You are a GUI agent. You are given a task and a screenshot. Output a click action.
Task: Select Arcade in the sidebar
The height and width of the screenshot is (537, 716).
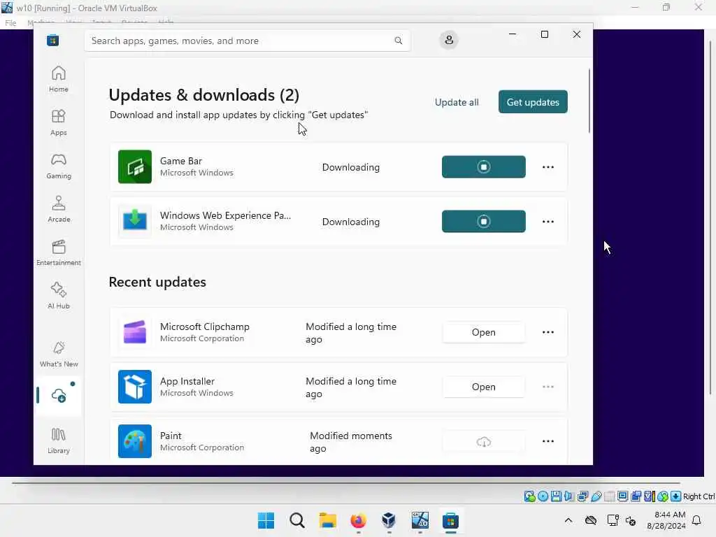tap(59, 209)
